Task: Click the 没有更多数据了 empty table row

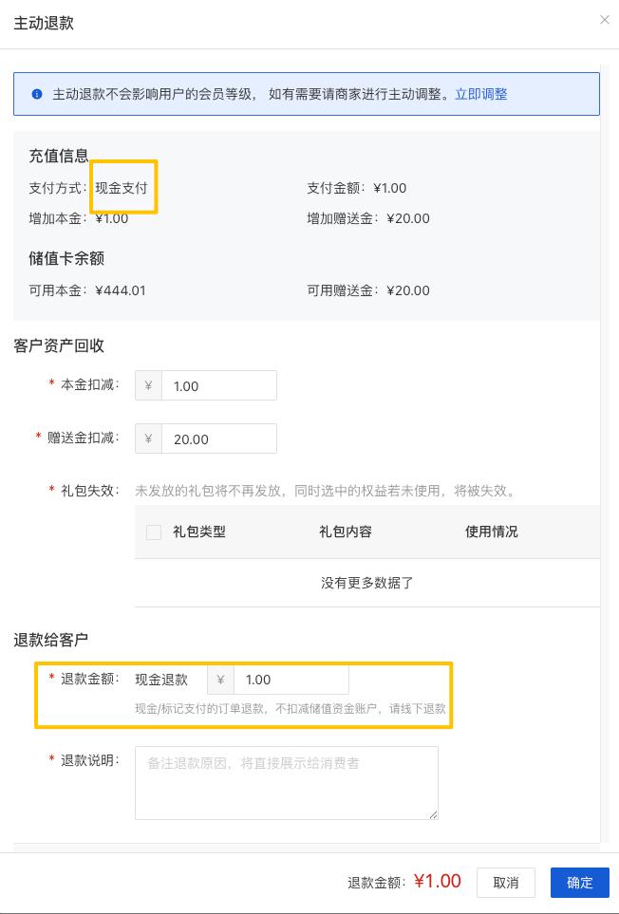Action: [366, 583]
